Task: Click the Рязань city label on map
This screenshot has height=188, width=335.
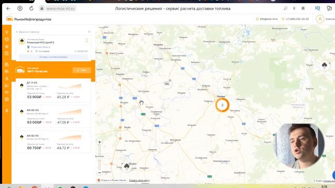Action: (221, 96)
